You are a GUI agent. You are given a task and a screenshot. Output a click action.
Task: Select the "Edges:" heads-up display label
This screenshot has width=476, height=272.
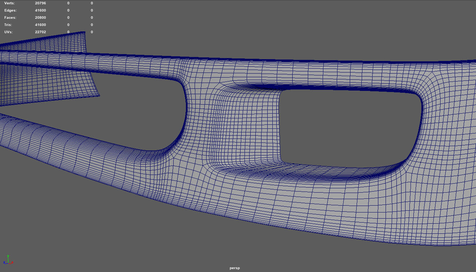(10, 10)
